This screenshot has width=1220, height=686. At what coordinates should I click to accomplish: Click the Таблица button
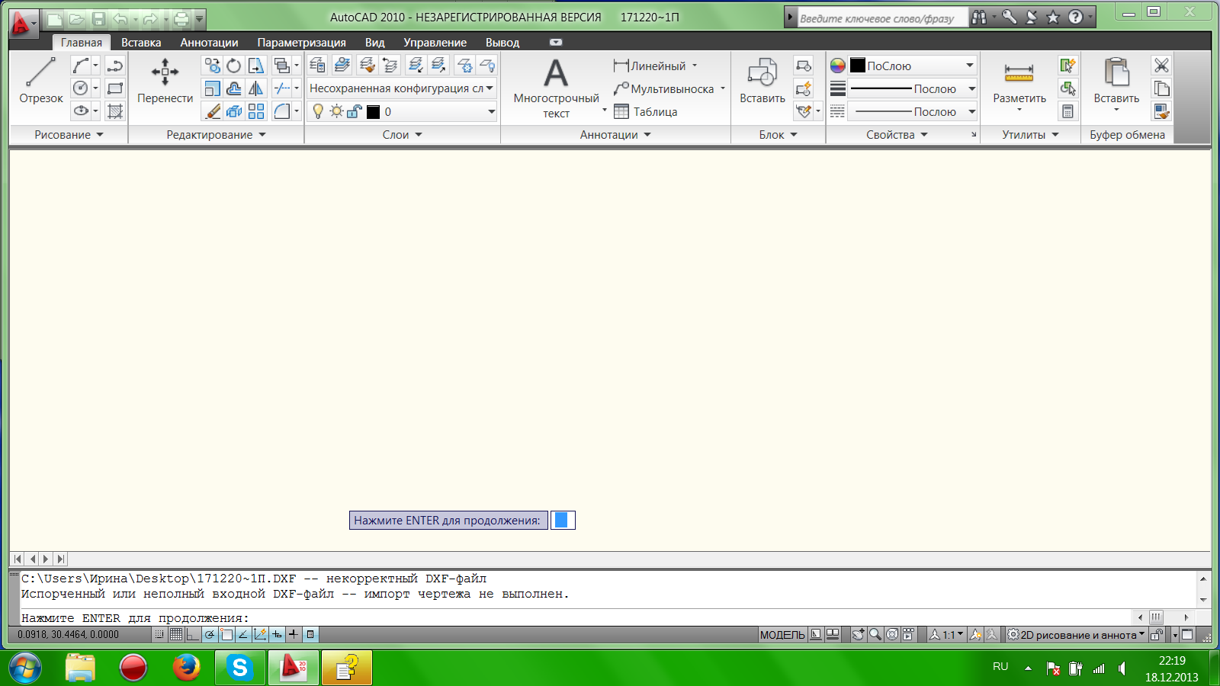[x=646, y=112]
